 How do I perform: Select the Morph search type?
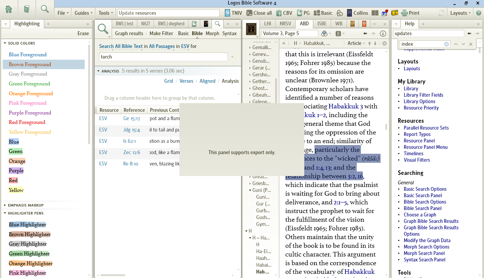click(212, 33)
